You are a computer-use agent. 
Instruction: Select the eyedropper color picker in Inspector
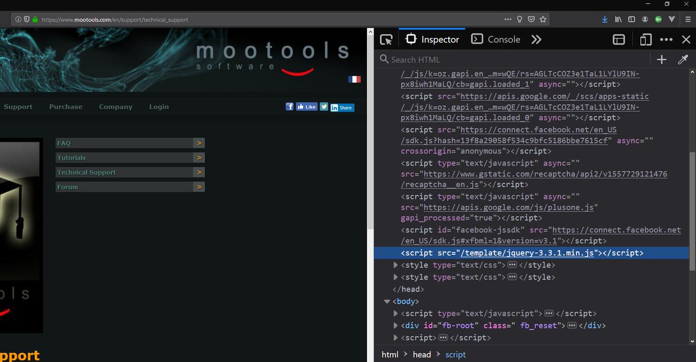683,59
